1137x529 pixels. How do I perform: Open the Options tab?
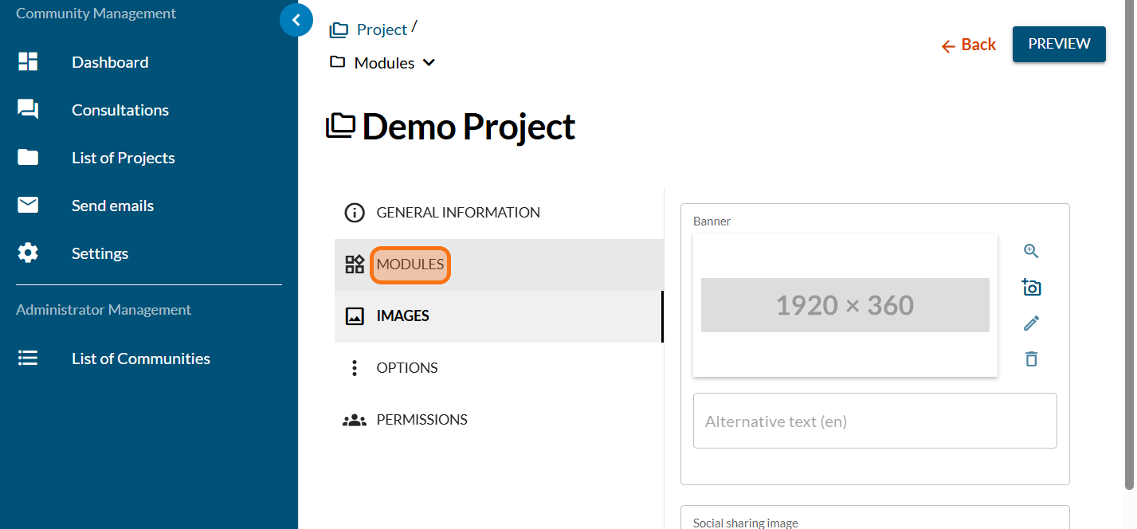click(406, 368)
